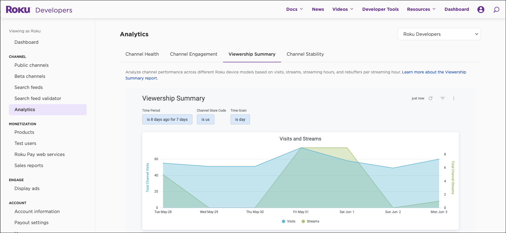Open the three-dot dashboard actions menu
This screenshot has height=233, width=506.
pos(454,98)
